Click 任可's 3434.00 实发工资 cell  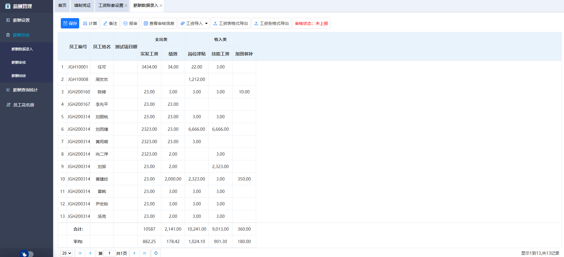[x=149, y=67]
